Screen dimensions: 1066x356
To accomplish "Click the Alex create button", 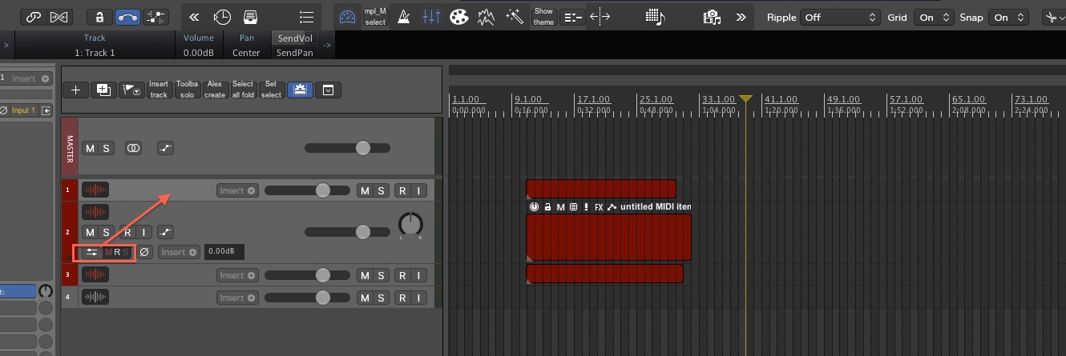I will point(215,90).
